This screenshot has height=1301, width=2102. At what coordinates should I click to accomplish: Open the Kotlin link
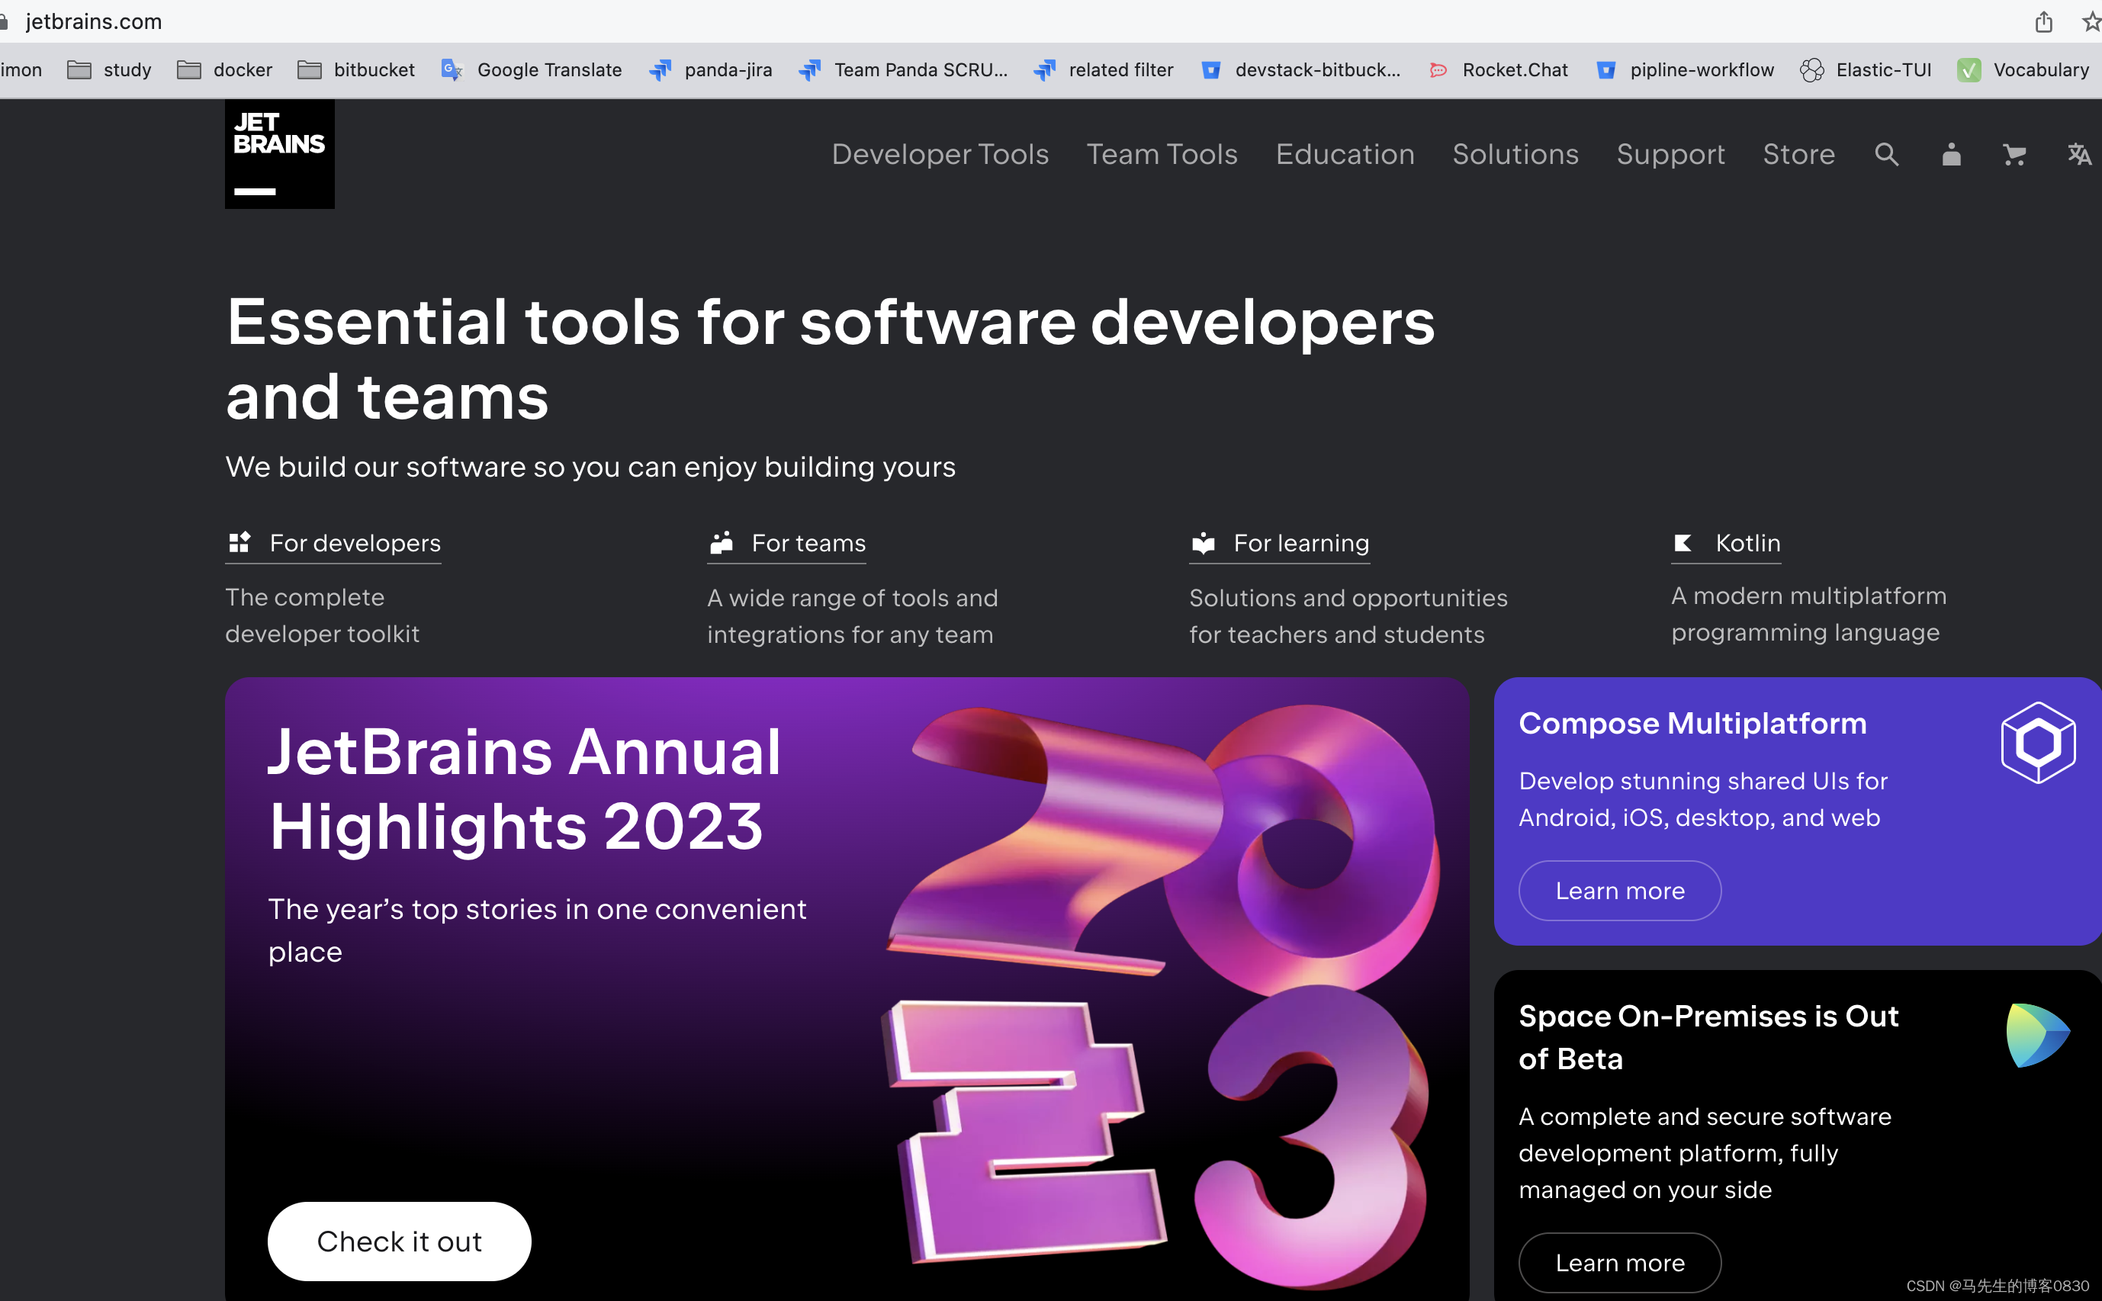coord(1747,543)
